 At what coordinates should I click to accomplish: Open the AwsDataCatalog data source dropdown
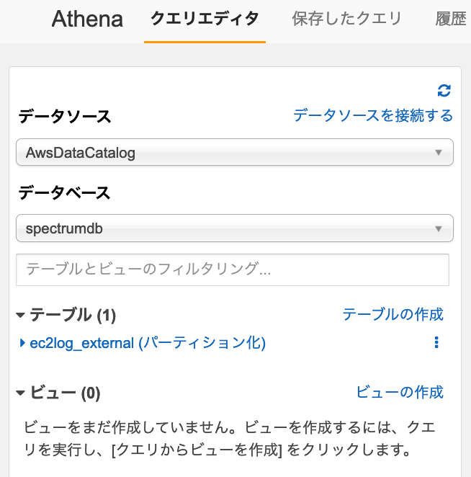235,152
